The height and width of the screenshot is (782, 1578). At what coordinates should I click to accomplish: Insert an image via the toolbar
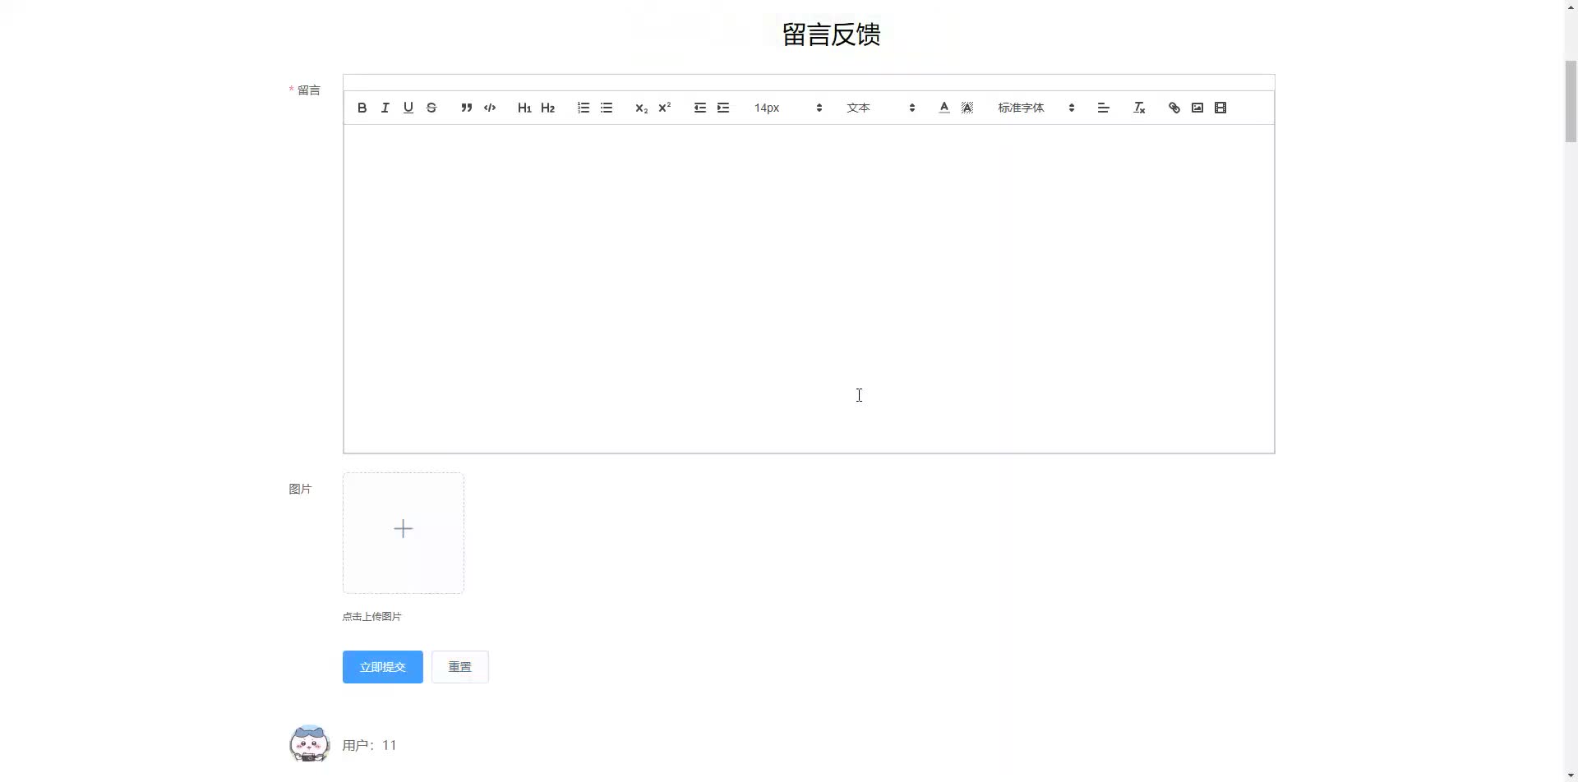(1197, 107)
